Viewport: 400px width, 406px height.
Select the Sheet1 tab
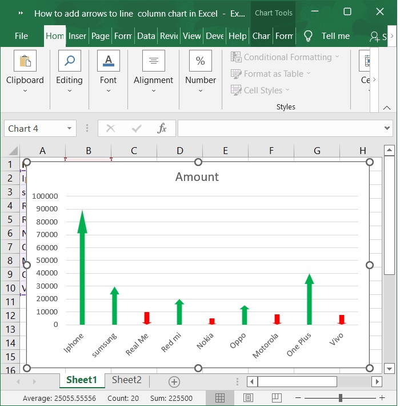(x=82, y=380)
